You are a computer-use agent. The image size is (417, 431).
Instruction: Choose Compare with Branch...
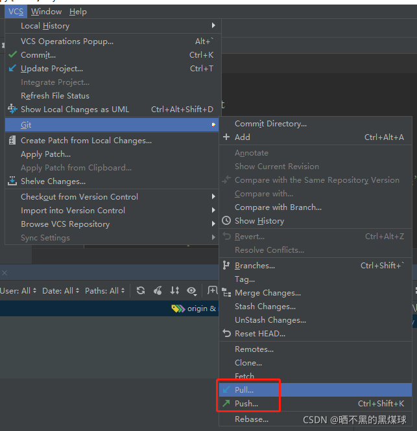click(x=315, y=207)
